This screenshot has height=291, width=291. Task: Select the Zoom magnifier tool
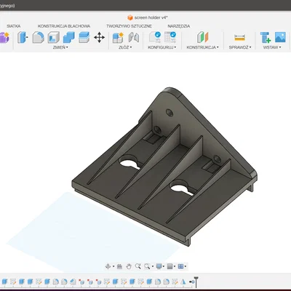pyautogui.click(x=138, y=266)
